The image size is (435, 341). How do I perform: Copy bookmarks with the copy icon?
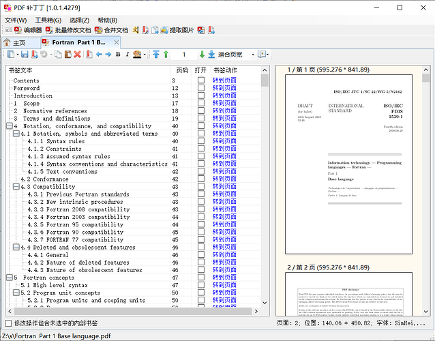coord(58,55)
